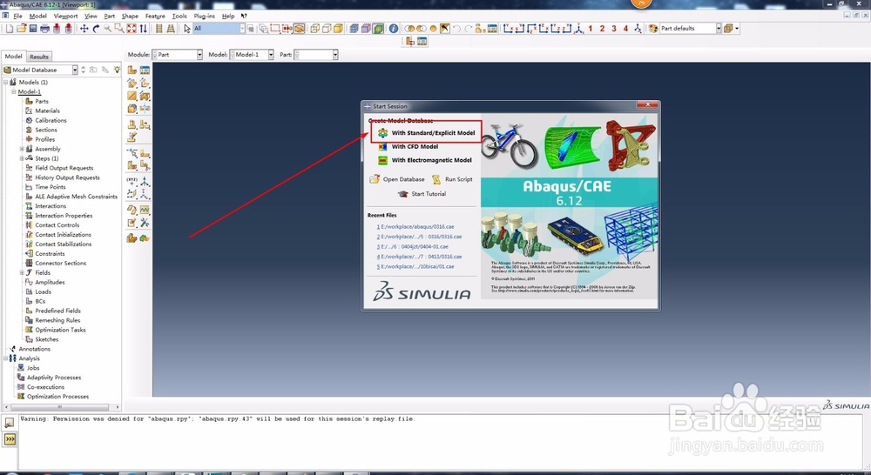Expand the Fields tree node
This screenshot has width=871, height=475.
(22, 272)
